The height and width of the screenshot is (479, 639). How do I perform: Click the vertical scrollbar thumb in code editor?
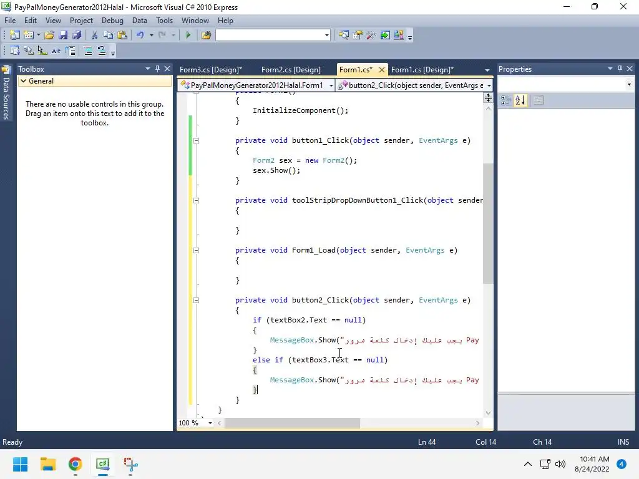pyautogui.click(x=488, y=224)
